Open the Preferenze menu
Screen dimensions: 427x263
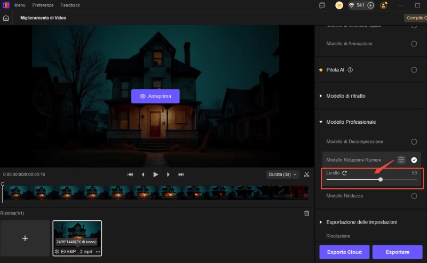[x=43, y=5]
